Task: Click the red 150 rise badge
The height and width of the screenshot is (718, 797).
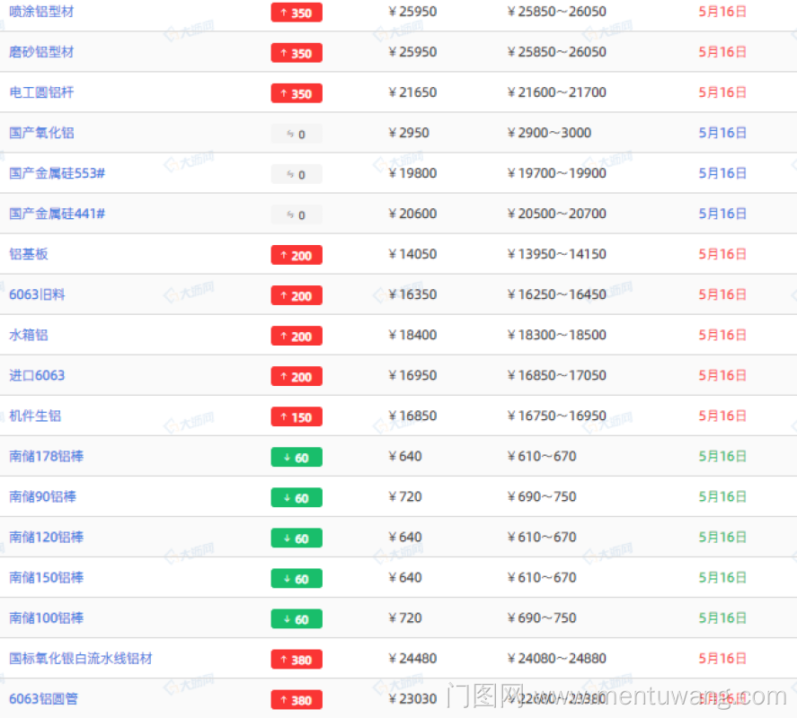Action: pyautogui.click(x=297, y=416)
